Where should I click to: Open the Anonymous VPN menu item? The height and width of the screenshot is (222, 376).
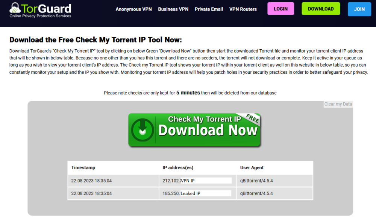pyautogui.click(x=133, y=9)
